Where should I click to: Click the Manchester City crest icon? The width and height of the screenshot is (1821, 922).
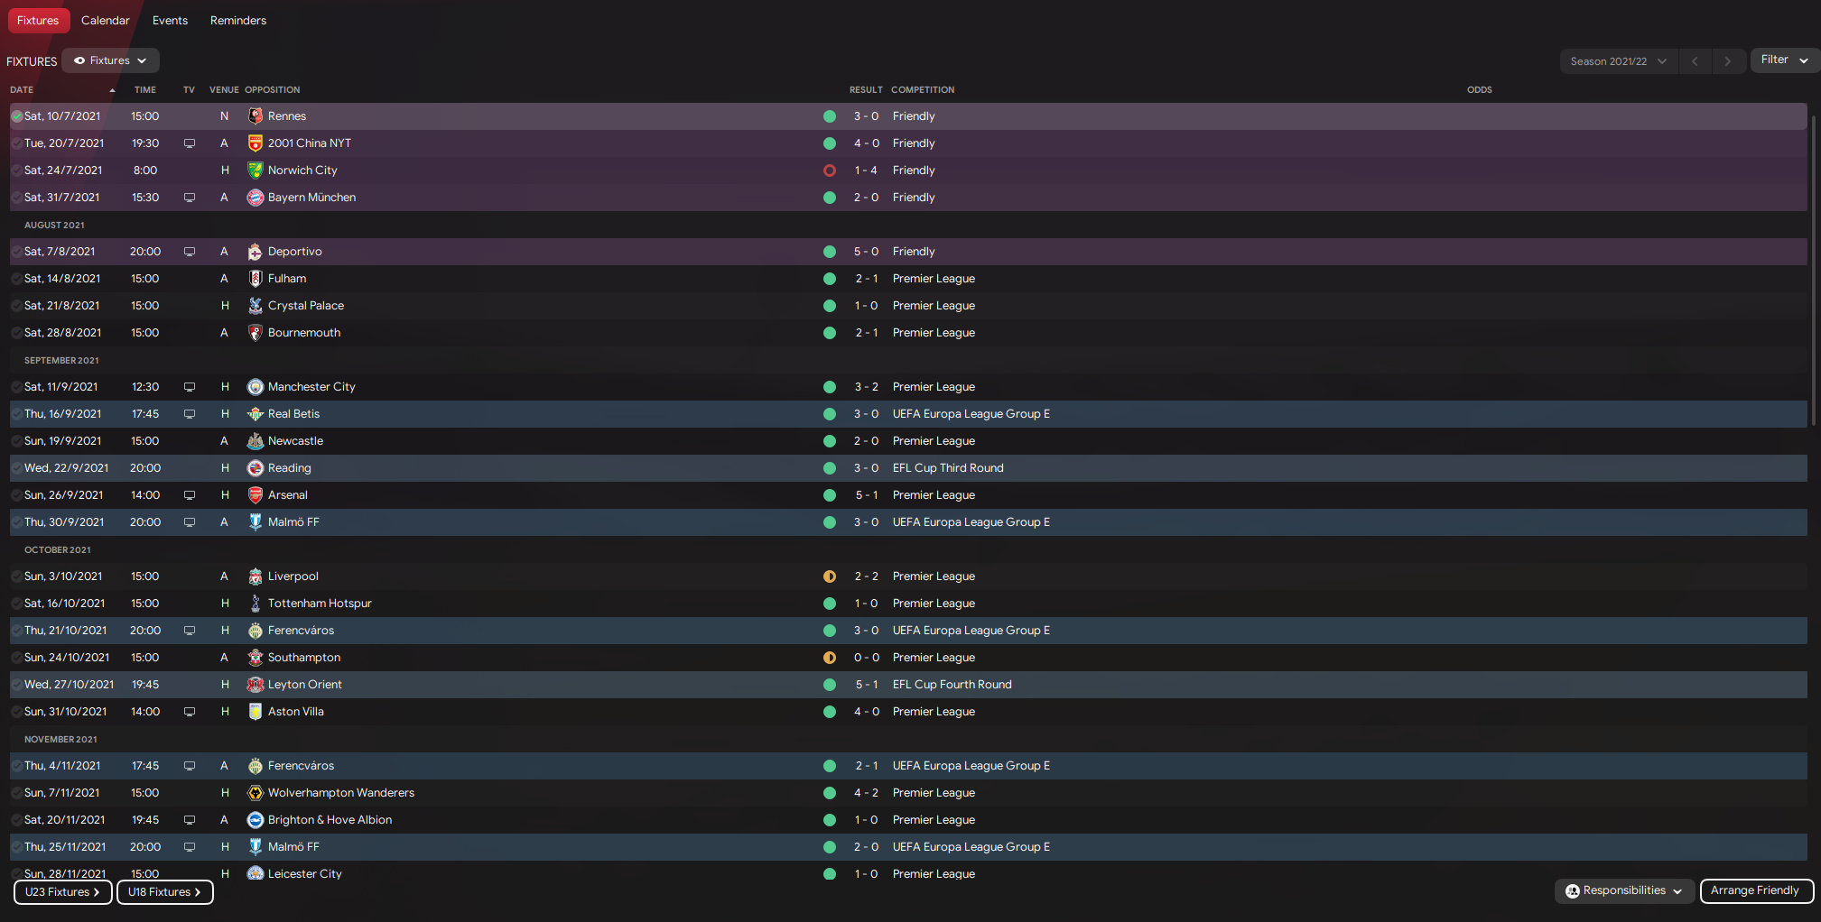coord(255,387)
